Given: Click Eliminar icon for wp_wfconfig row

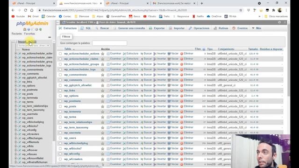Looking at the screenshot, I should pos(182,154).
